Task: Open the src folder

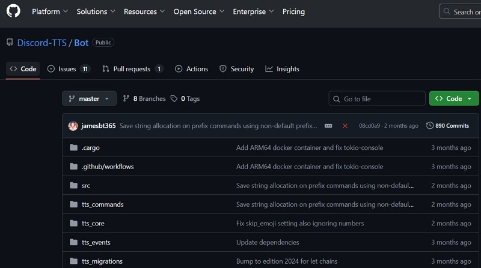Action: (x=86, y=185)
